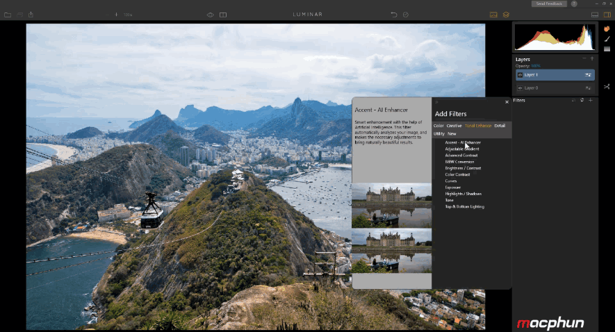Viewport: 615px width, 332px height.
Task: Open help with the question mark icon
Action: 574,3
